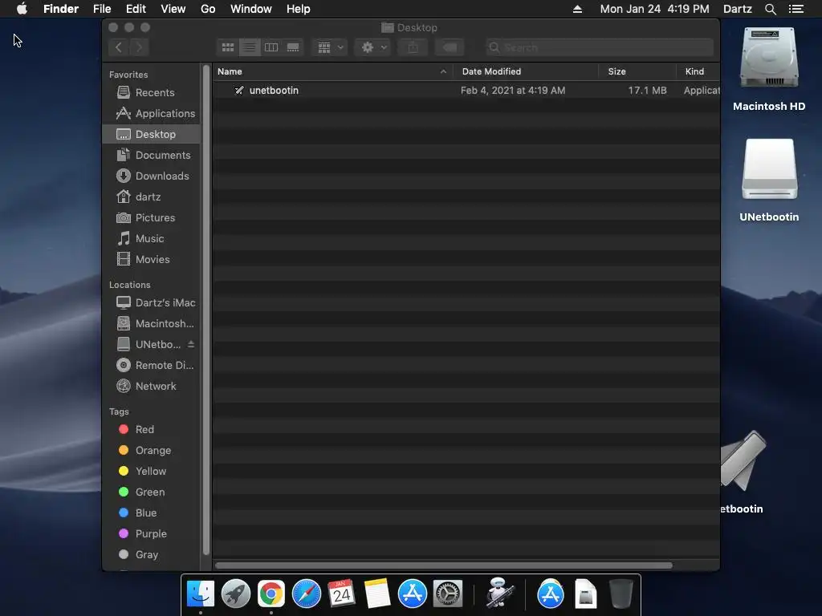The image size is (822, 616).
Task: Filter by the Gray tag
Action: (x=151, y=555)
